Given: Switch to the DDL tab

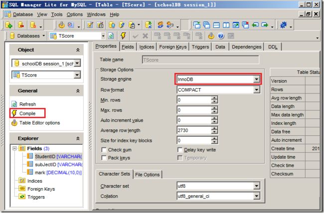Looking at the screenshot, I should [273, 47].
